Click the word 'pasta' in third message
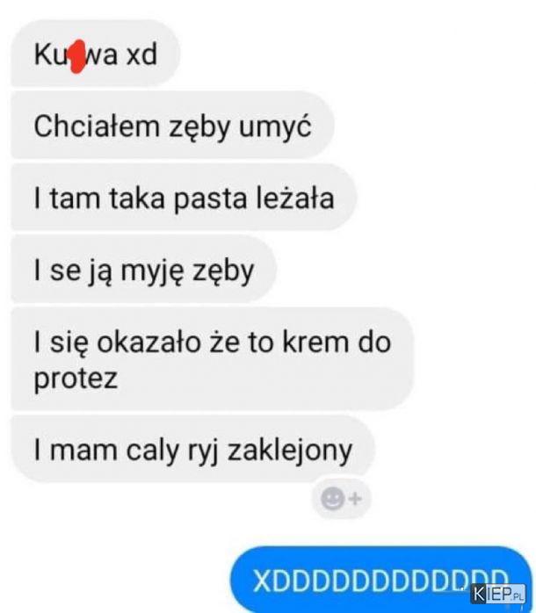The image size is (536, 613). pyautogui.click(x=211, y=198)
